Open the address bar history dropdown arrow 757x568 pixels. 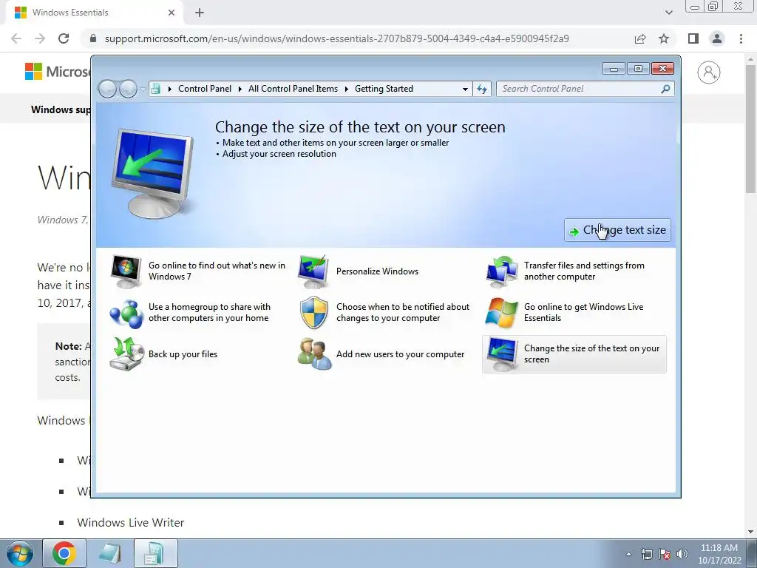click(x=465, y=89)
